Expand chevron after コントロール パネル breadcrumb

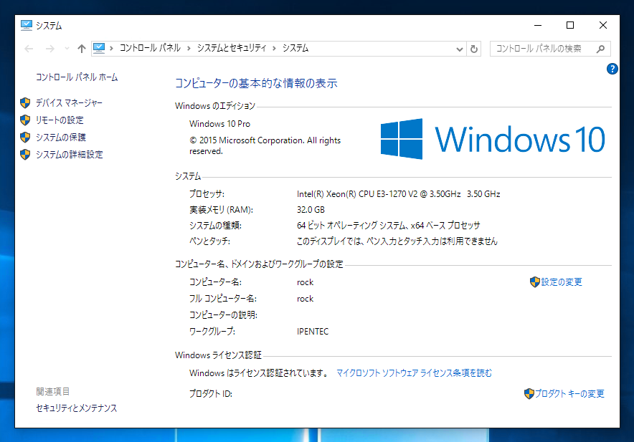pyautogui.click(x=189, y=49)
